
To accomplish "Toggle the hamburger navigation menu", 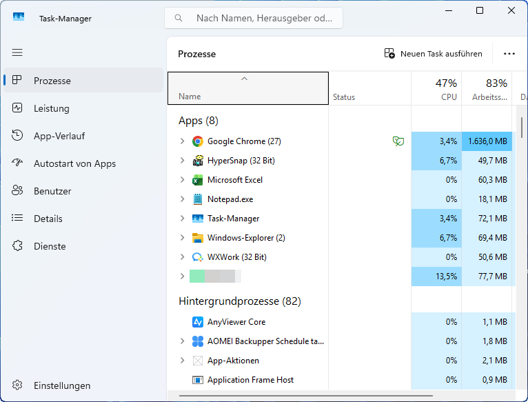I will click(17, 52).
